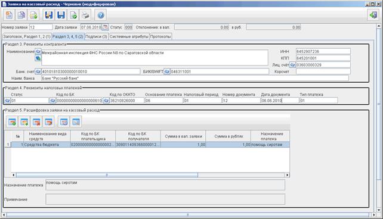Switch to Подписи (3) tab
The width and height of the screenshot is (383, 219).
[96, 36]
